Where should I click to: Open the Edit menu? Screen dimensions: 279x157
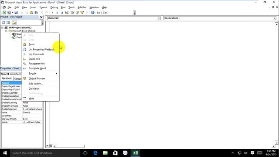(17, 7)
